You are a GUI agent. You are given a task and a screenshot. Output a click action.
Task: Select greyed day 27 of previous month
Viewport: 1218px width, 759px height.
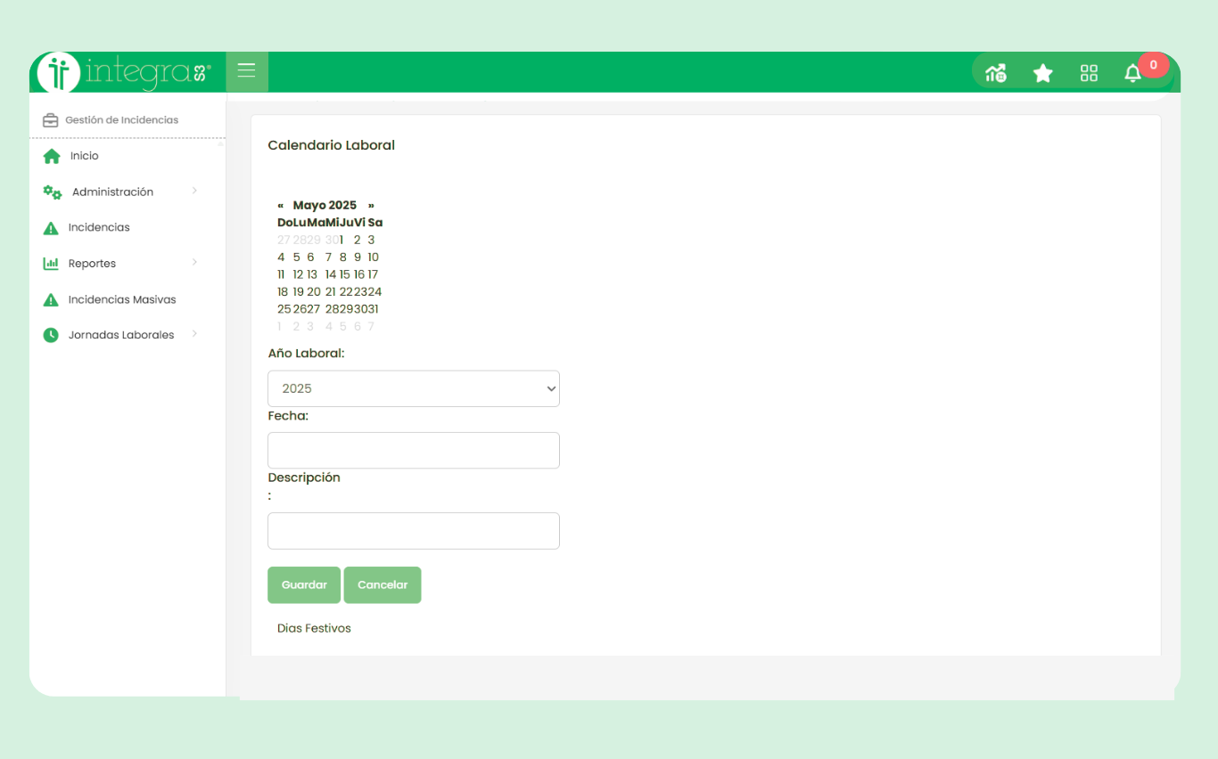click(284, 240)
